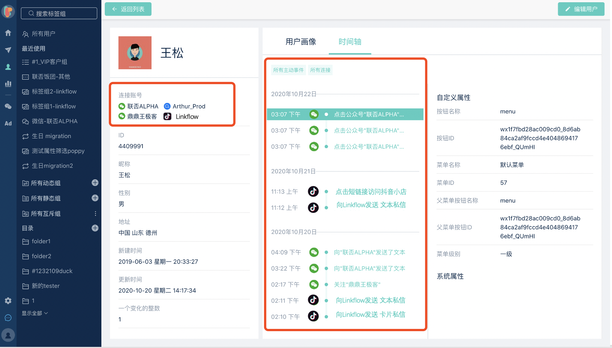
Task: Click the highlighted user profile icon in sidebar
Action: click(x=8, y=67)
